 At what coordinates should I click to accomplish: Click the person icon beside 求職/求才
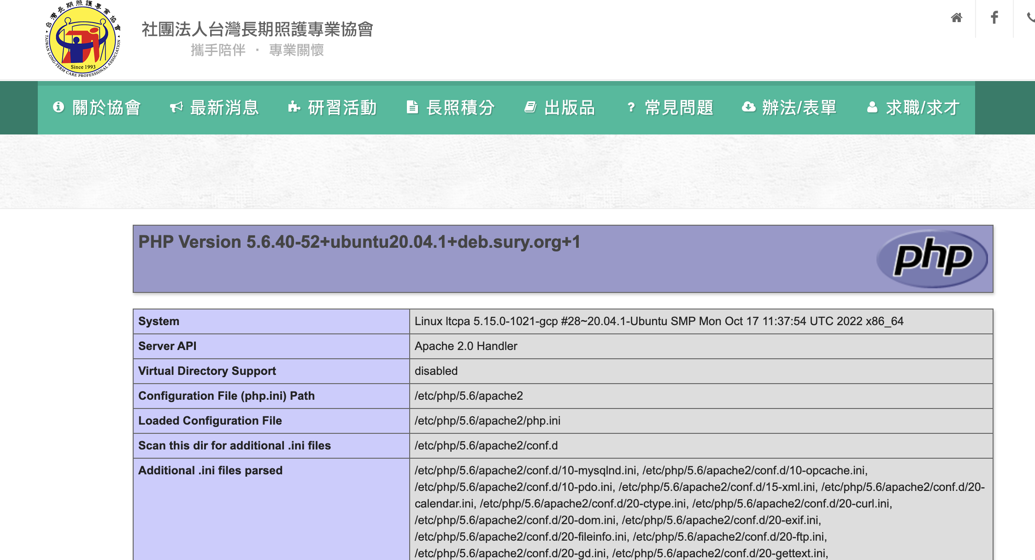(872, 107)
